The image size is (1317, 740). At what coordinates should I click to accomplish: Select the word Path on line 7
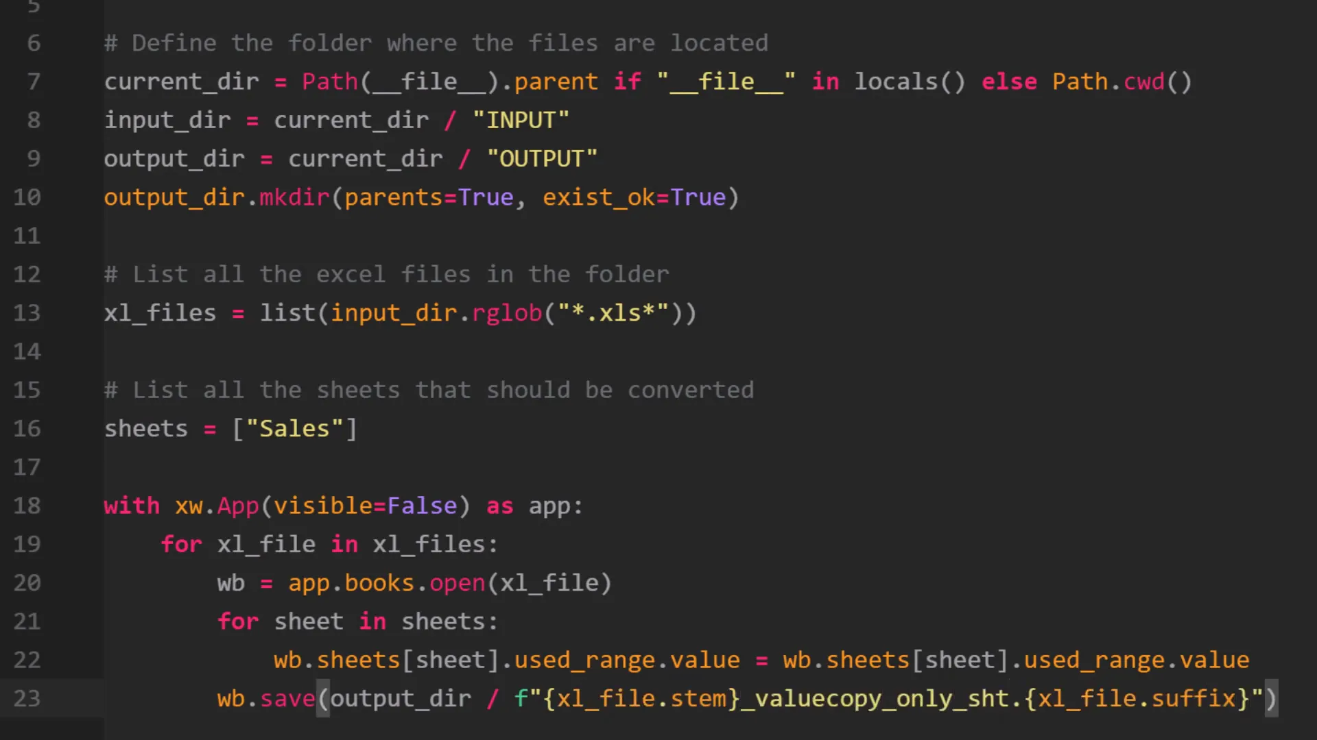(329, 82)
